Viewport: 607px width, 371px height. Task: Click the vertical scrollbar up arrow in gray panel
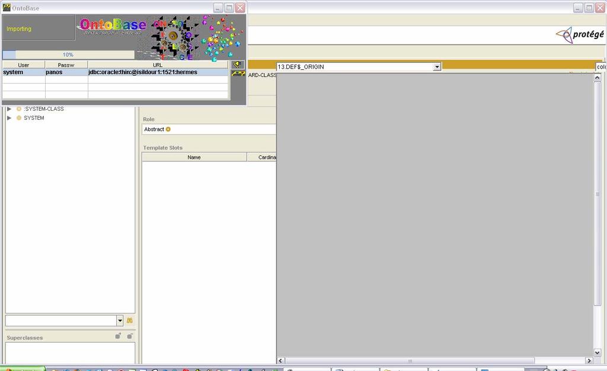598,78
